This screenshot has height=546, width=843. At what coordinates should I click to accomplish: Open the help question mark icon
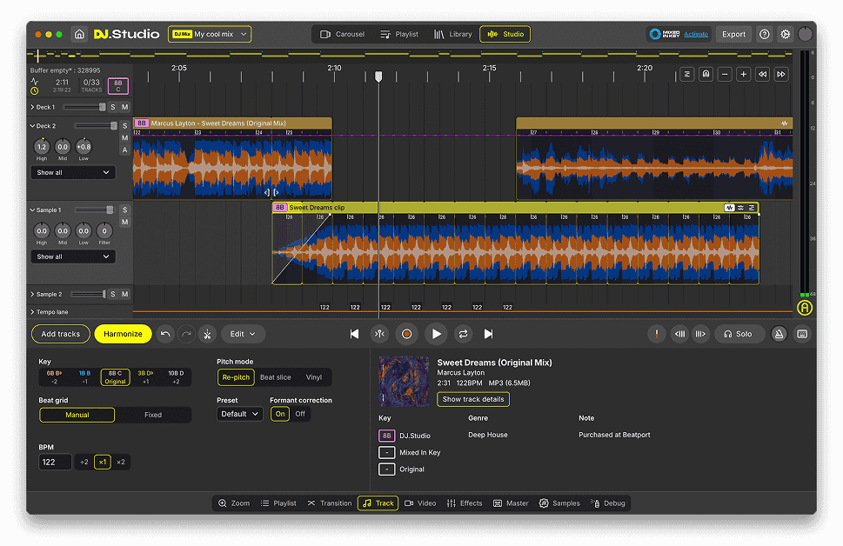click(x=764, y=34)
